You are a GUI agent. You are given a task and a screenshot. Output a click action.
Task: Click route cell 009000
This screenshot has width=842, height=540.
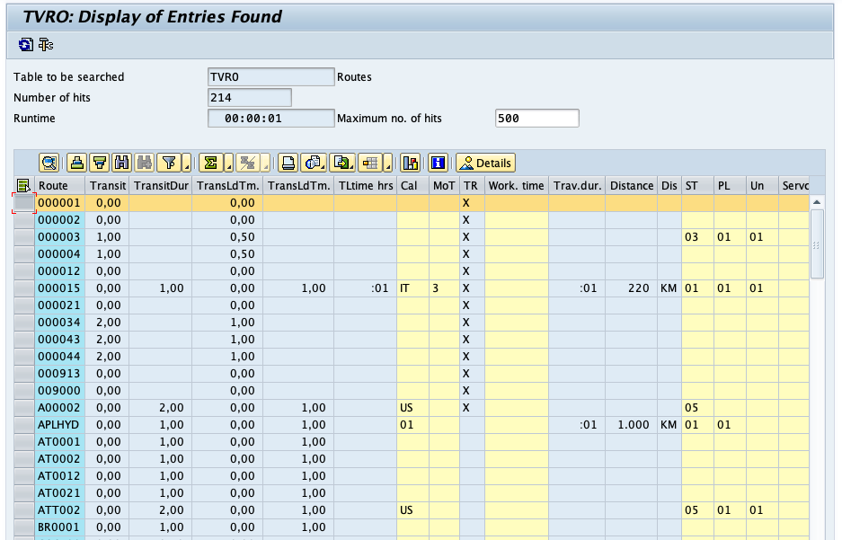[x=59, y=391]
